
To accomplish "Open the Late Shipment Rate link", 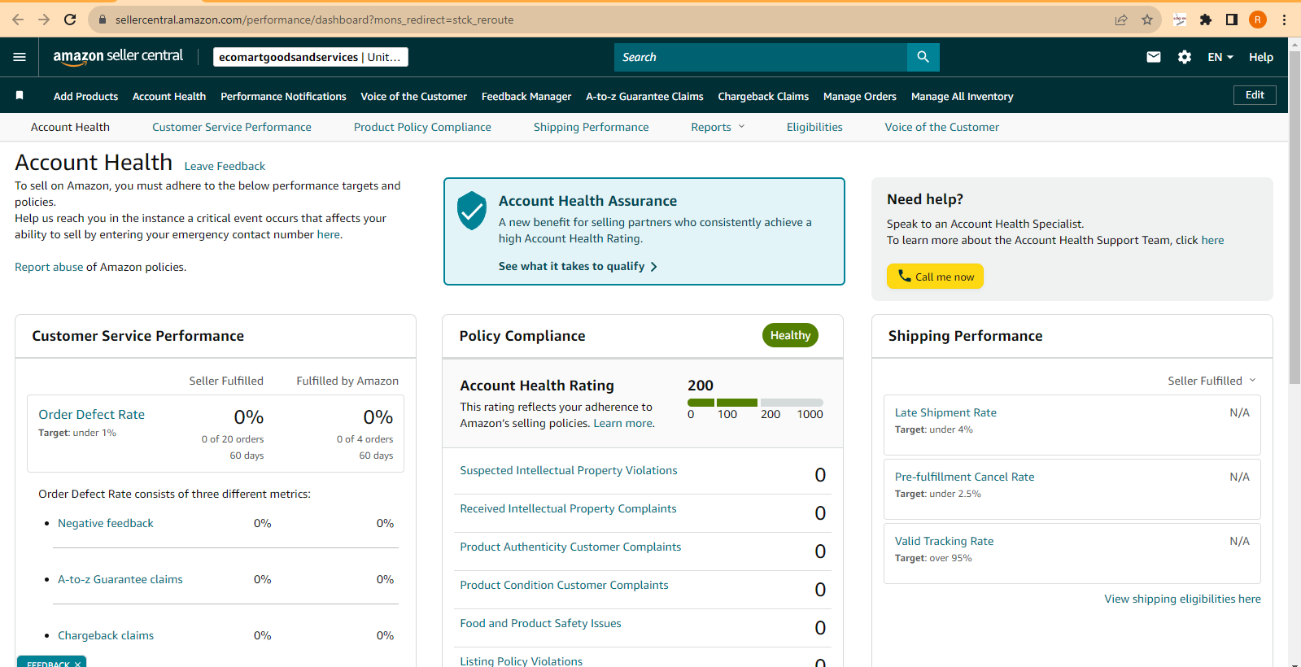I will tap(945, 412).
